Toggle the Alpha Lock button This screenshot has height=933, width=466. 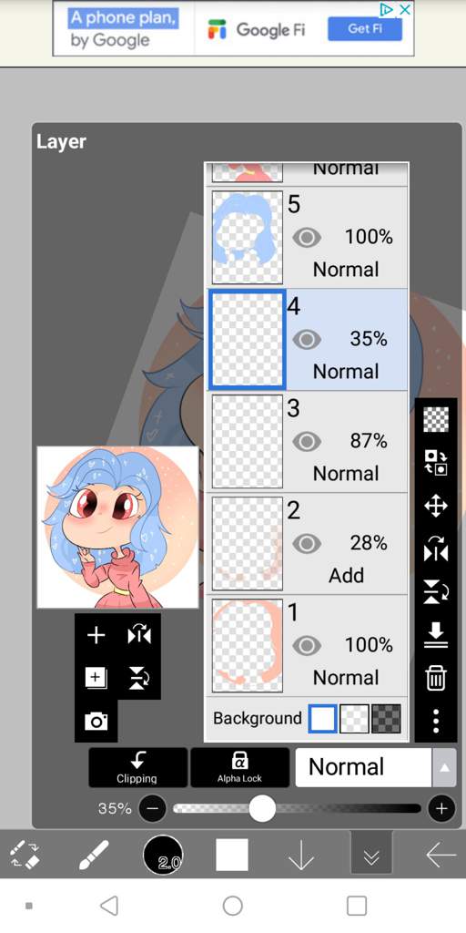[x=239, y=767]
